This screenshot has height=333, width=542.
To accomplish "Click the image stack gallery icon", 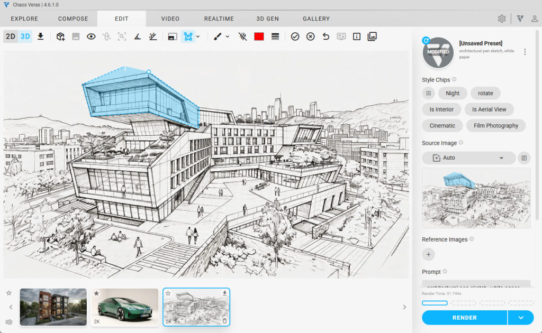I will (372, 36).
